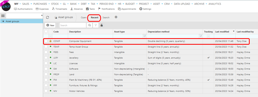Screen dimensions: 258x97
Task: Click the Asset type filter picker icon
Action: coord(145,36)
